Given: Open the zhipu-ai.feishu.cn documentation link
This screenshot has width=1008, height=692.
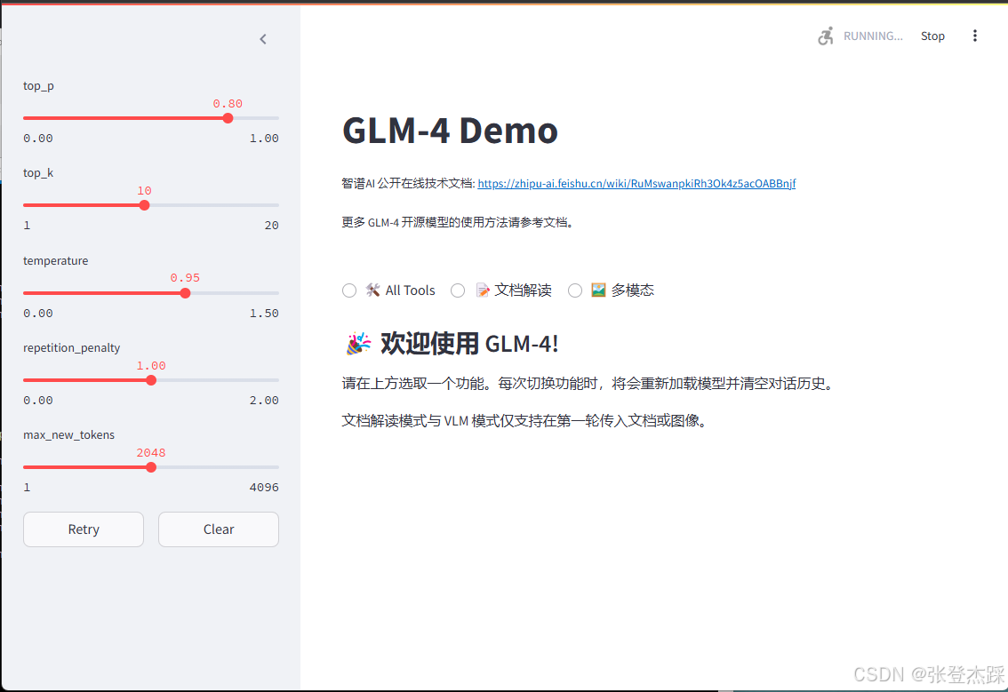Looking at the screenshot, I should click(636, 183).
